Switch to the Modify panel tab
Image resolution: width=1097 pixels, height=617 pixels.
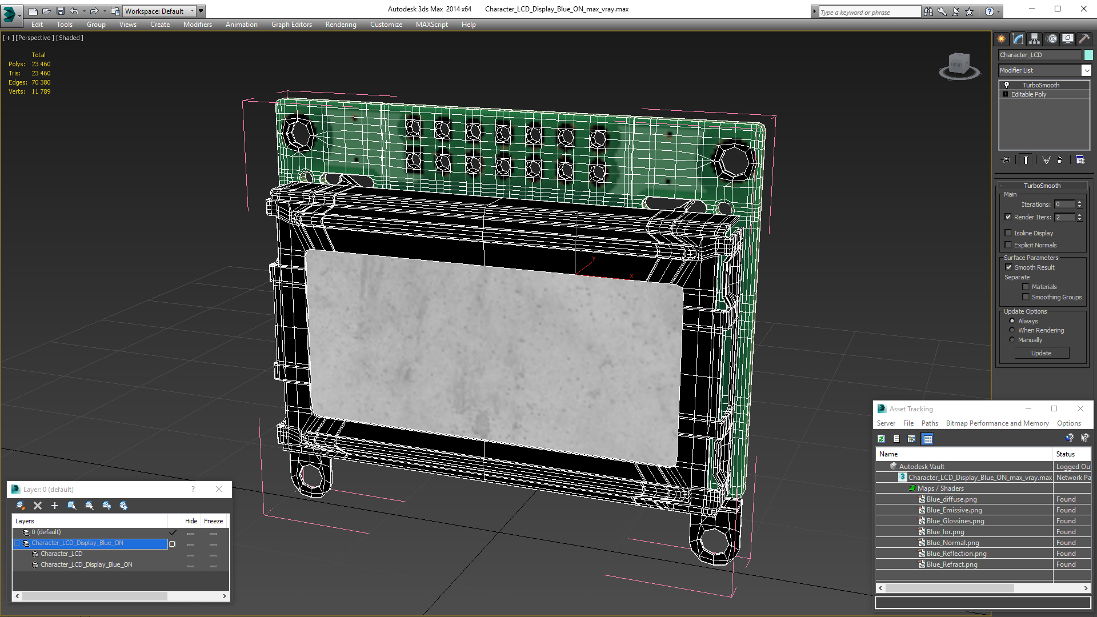pyautogui.click(x=1018, y=39)
